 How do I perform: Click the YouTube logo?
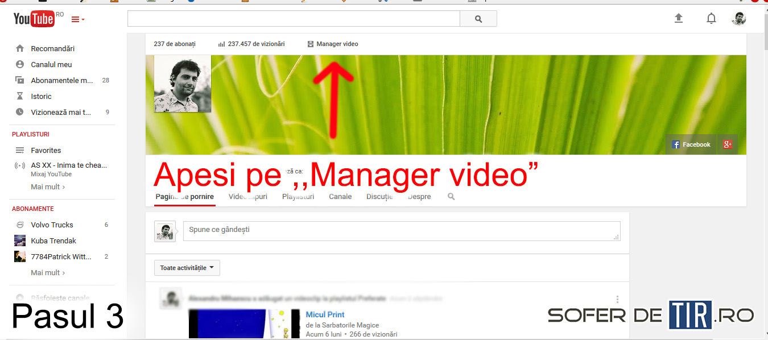[x=34, y=19]
